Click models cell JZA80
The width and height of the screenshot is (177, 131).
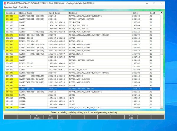point(100,104)
